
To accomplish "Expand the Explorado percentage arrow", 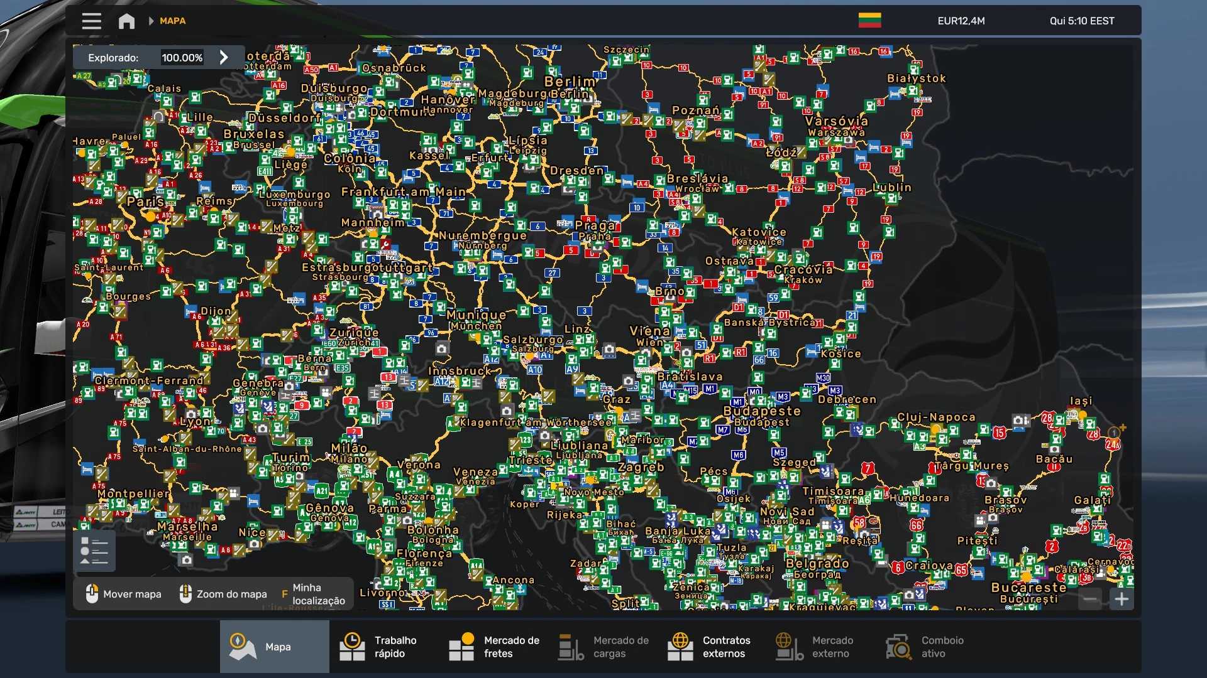I will point(224,58).
